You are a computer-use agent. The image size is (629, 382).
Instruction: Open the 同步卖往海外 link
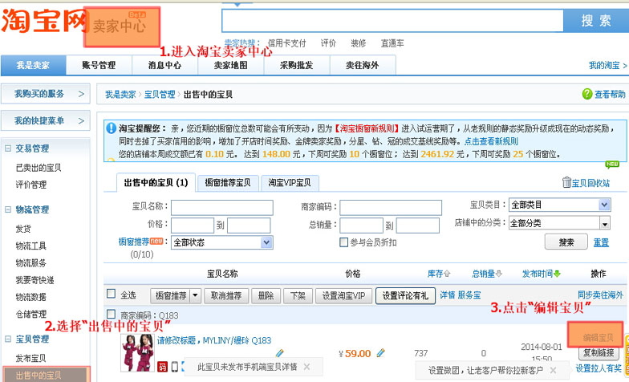click(600, 295)
